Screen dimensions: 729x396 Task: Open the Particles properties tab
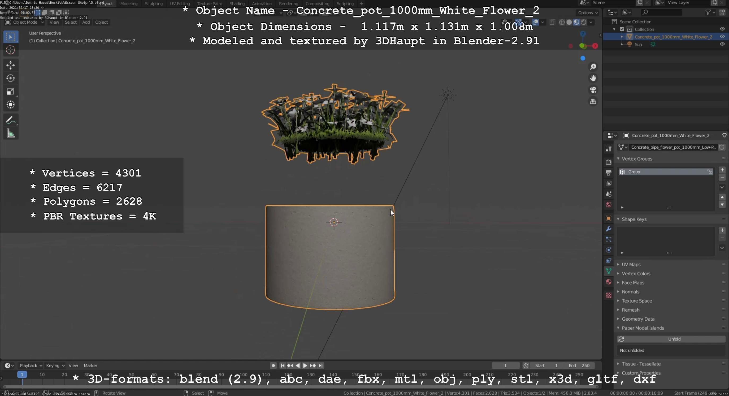coord(609,239)
